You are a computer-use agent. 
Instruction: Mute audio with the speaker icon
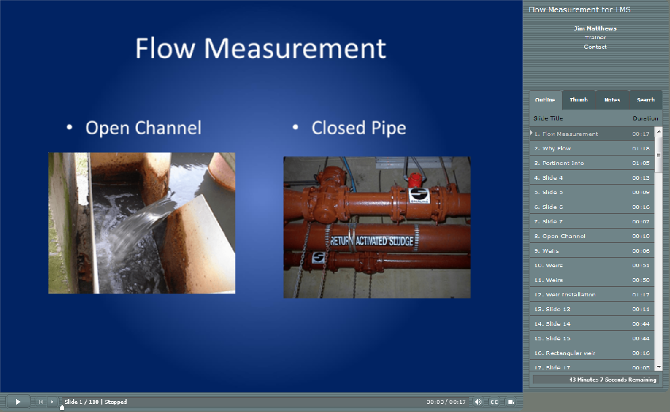pyautogui.click(x=479, y=401)
